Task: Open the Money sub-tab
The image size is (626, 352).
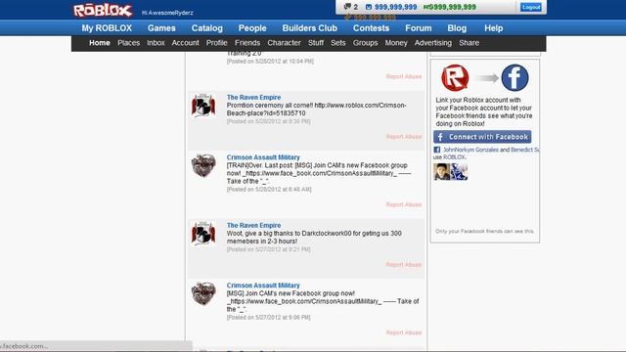Action: 396,43
